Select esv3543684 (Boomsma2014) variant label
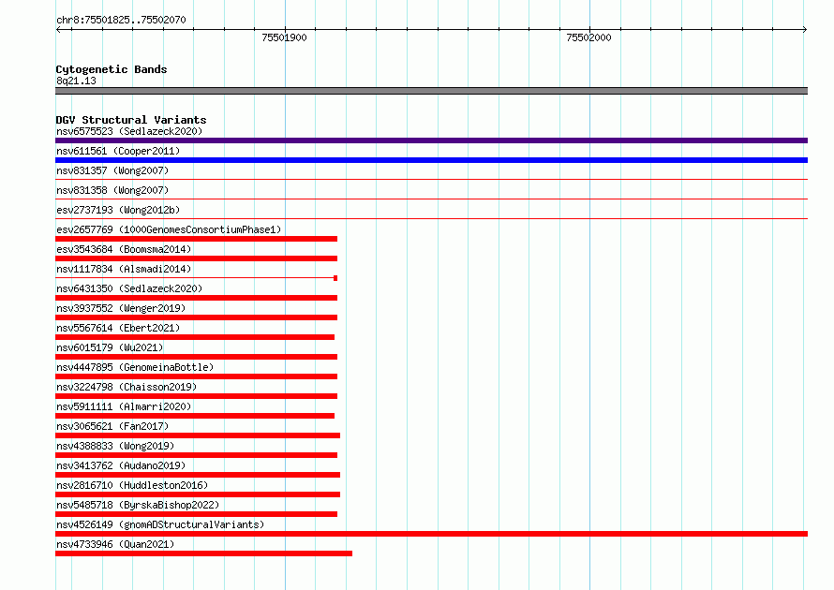This screenshot has height=590, width=834. [x=124, y=249]
